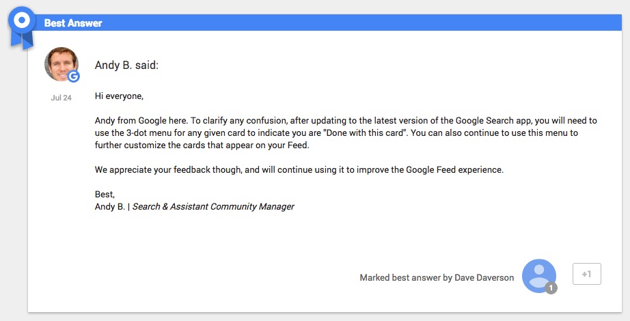Click the Andy B. signature name
The image size is (630, 321).
(110, 206)
